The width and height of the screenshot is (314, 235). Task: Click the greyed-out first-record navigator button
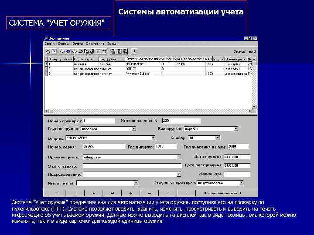point(57,193)
